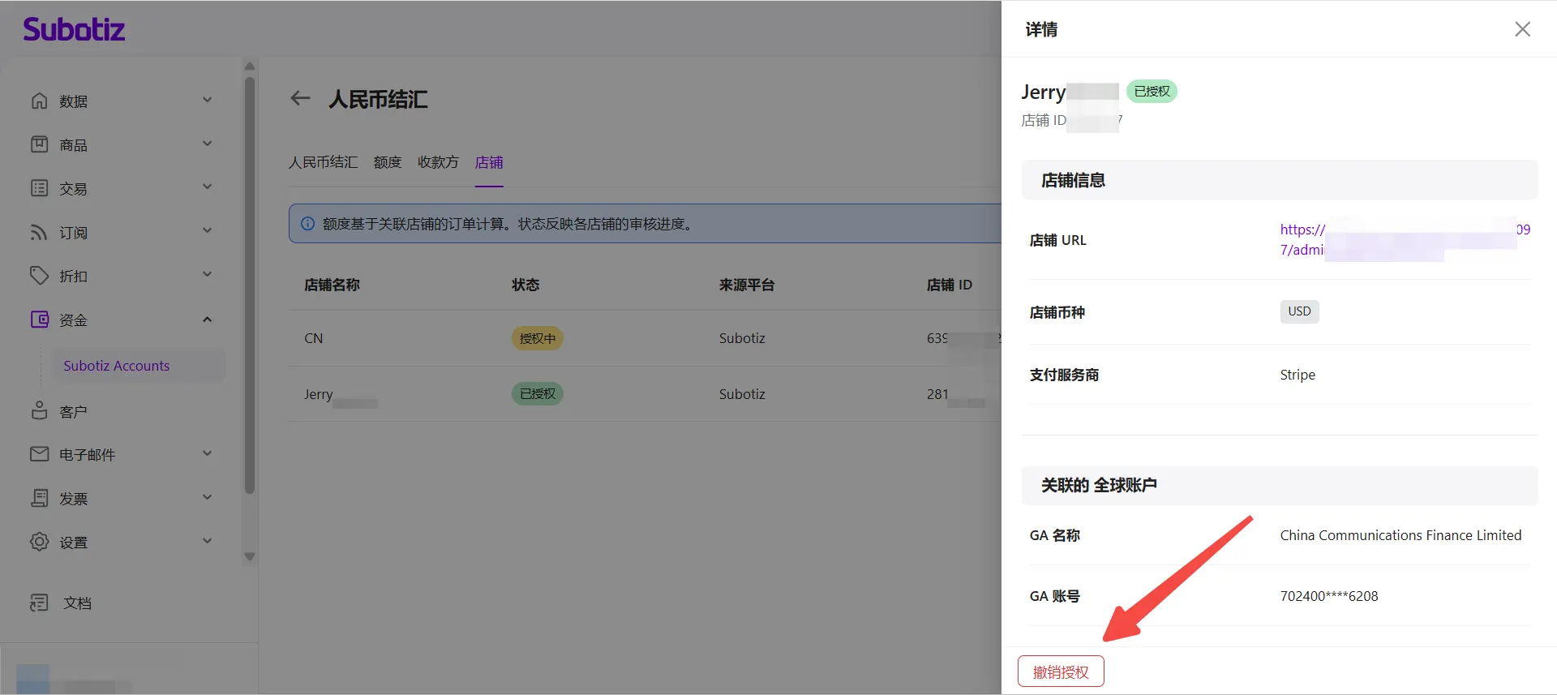This screenshot has height=695, width=1557.
Task: Click the info icon in the notice banner
Action: [307, 224]
